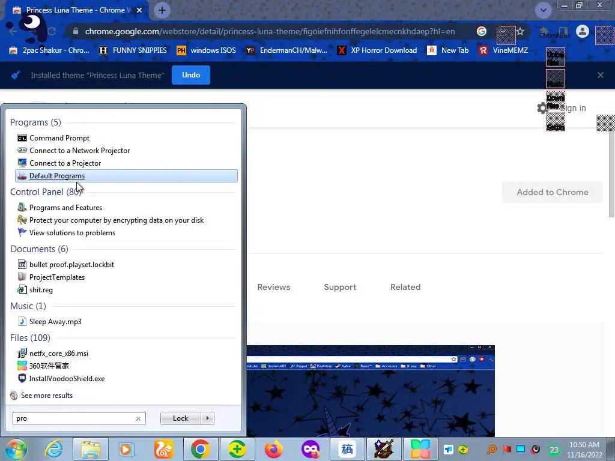Clear the start menu search box
The height and width of the screenshot is (461, 615).
coord(138,418)
